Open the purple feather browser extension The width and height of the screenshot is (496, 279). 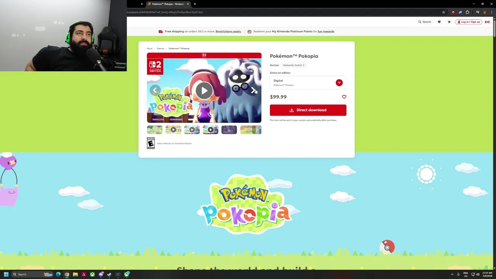(x=460, y=12)
